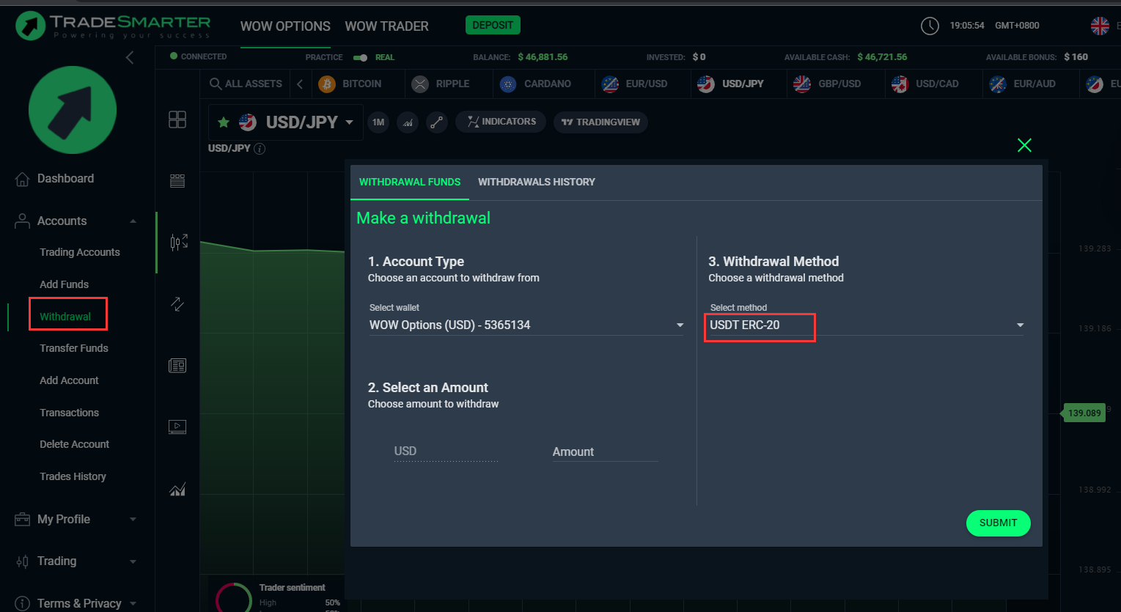Image resolution: width=1121 pixels, height=612 pixels.
Task: Select the USD/JPY asset tab
Action: coord(731,84)
